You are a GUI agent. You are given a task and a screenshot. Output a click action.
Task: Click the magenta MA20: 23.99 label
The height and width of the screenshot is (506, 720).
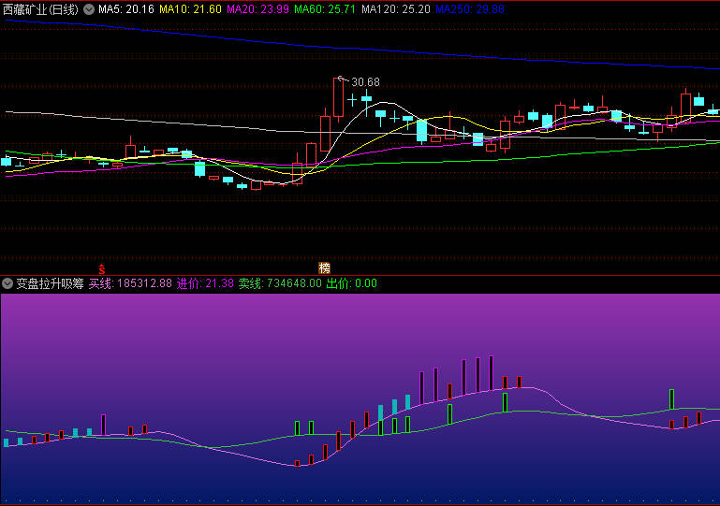[258, 9]
